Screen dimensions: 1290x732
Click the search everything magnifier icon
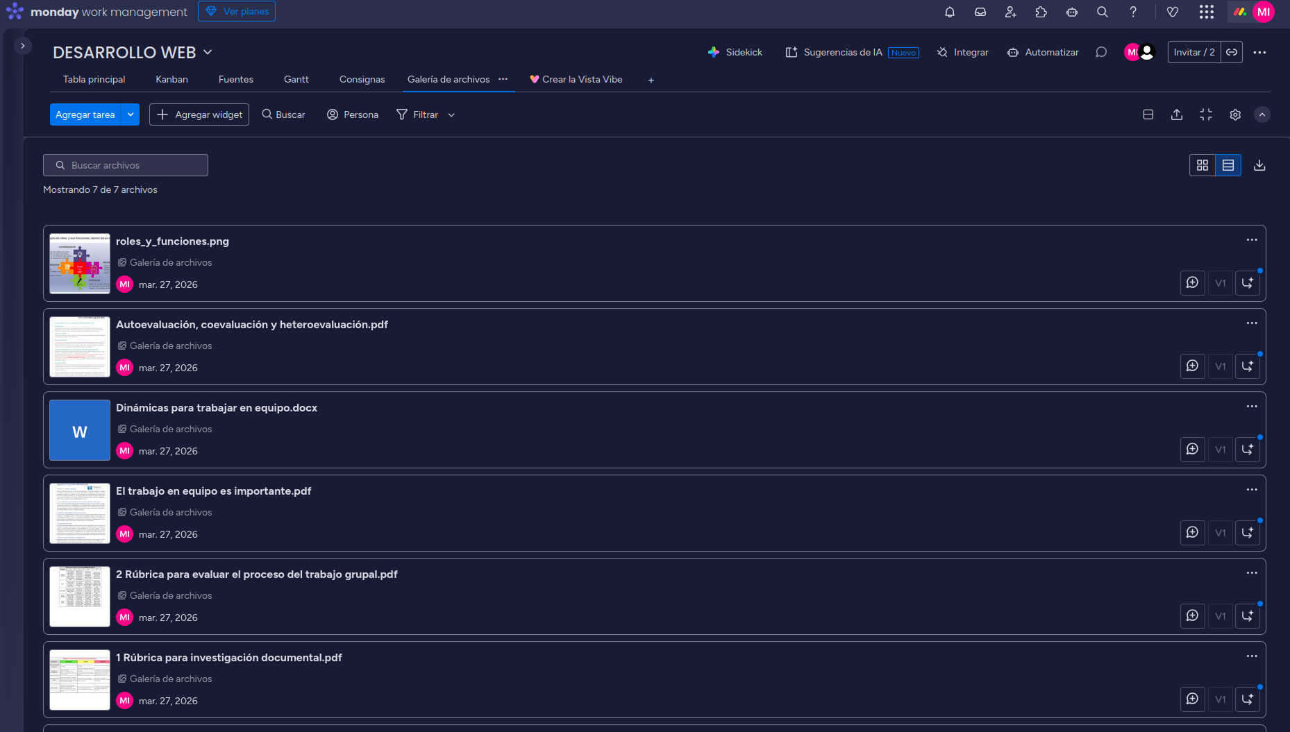point(1102,12)
